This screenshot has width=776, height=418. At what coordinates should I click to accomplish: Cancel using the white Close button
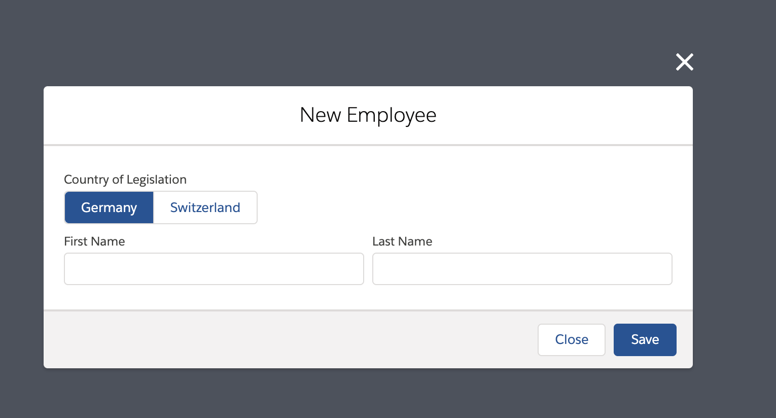point(571,340)
